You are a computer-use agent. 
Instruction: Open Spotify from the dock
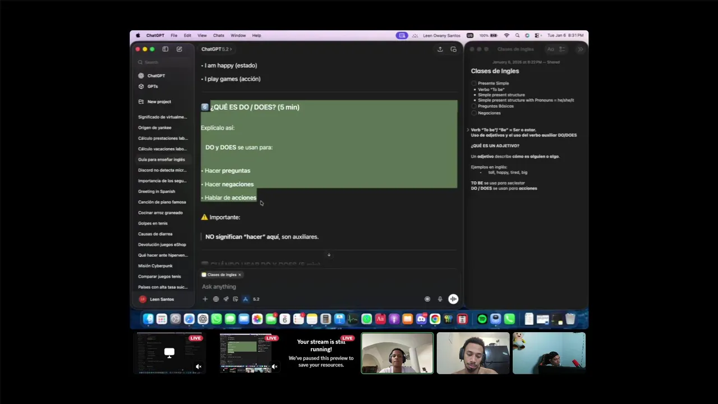point(482,319)
